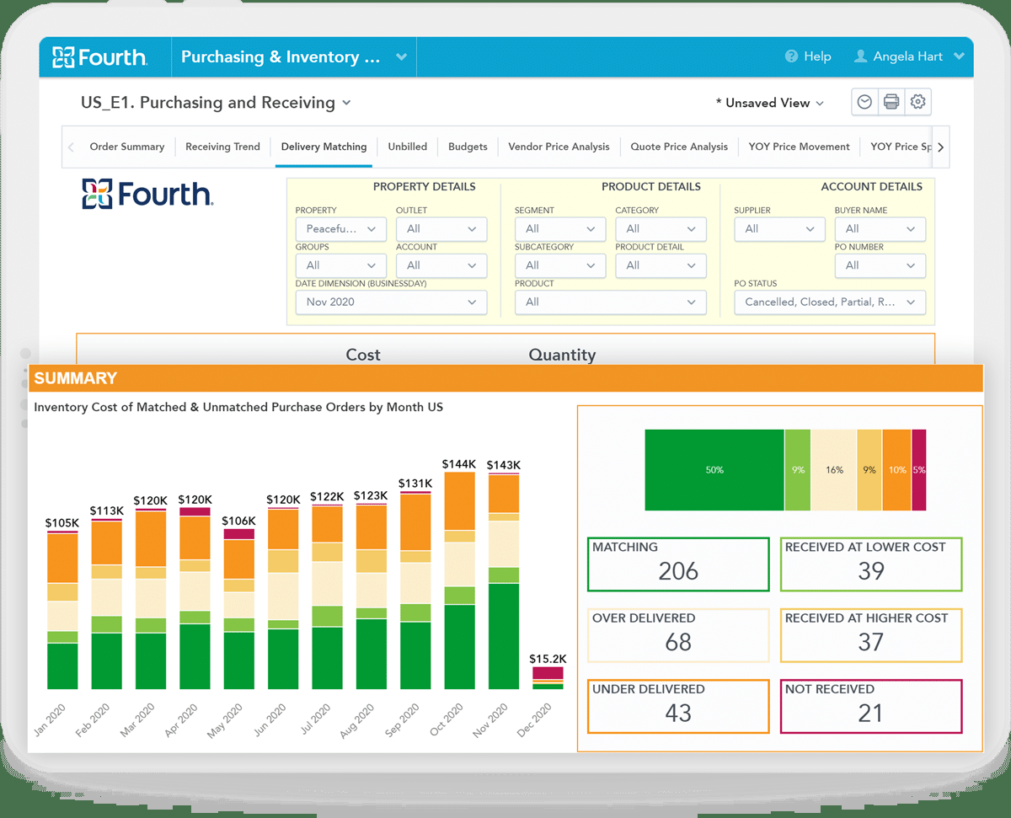Open the Date Dimension Nov 2020 dropdown
The width and height of the screenshot is (1011, 818).
391,302
